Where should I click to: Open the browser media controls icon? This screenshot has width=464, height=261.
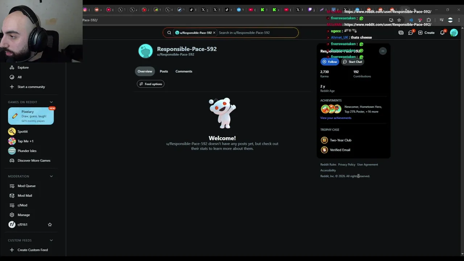442,20
